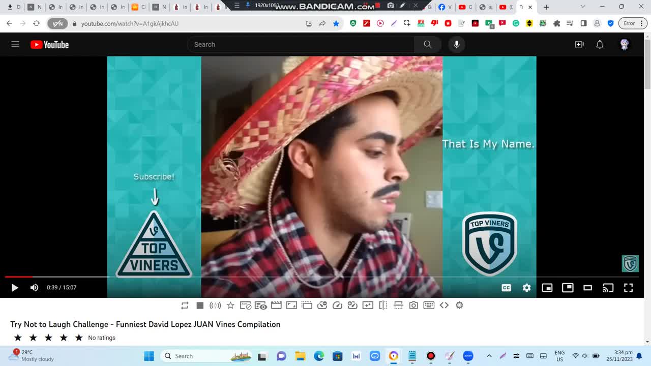The width and height of the screenshot is (651, 366).
Task: Click the star icon in enhancer toolbar
Action: (x=230, y=305)
